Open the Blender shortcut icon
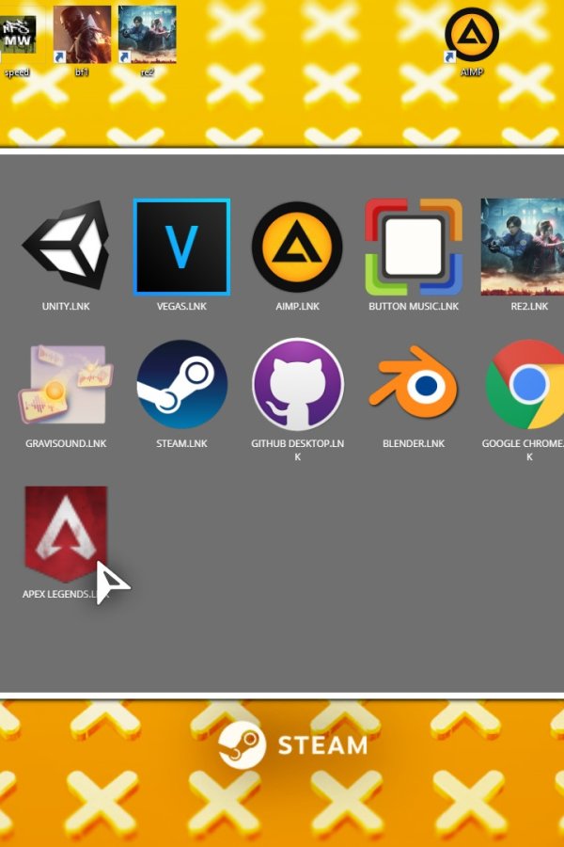This screenshot has width=564, height=847. pos(414,382)
